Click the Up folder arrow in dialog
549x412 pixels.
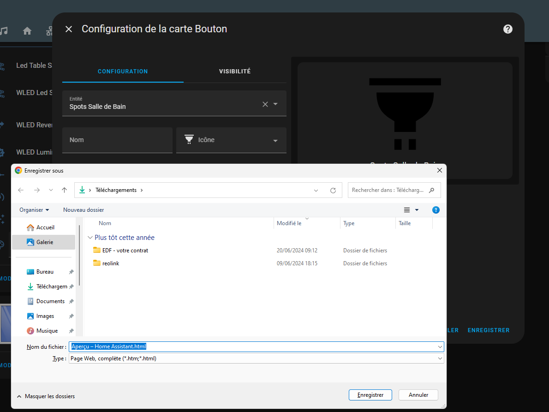point(64,190)
